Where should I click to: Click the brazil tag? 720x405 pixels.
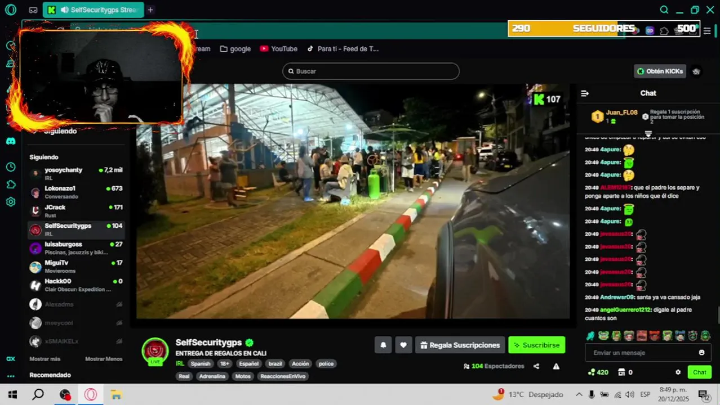coord(275,363)
